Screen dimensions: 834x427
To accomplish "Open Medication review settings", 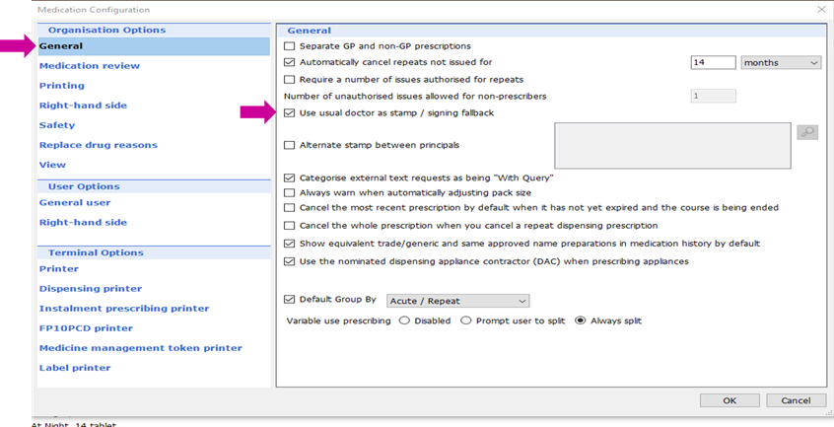I will pyautogui.click(x=90, y=66).
